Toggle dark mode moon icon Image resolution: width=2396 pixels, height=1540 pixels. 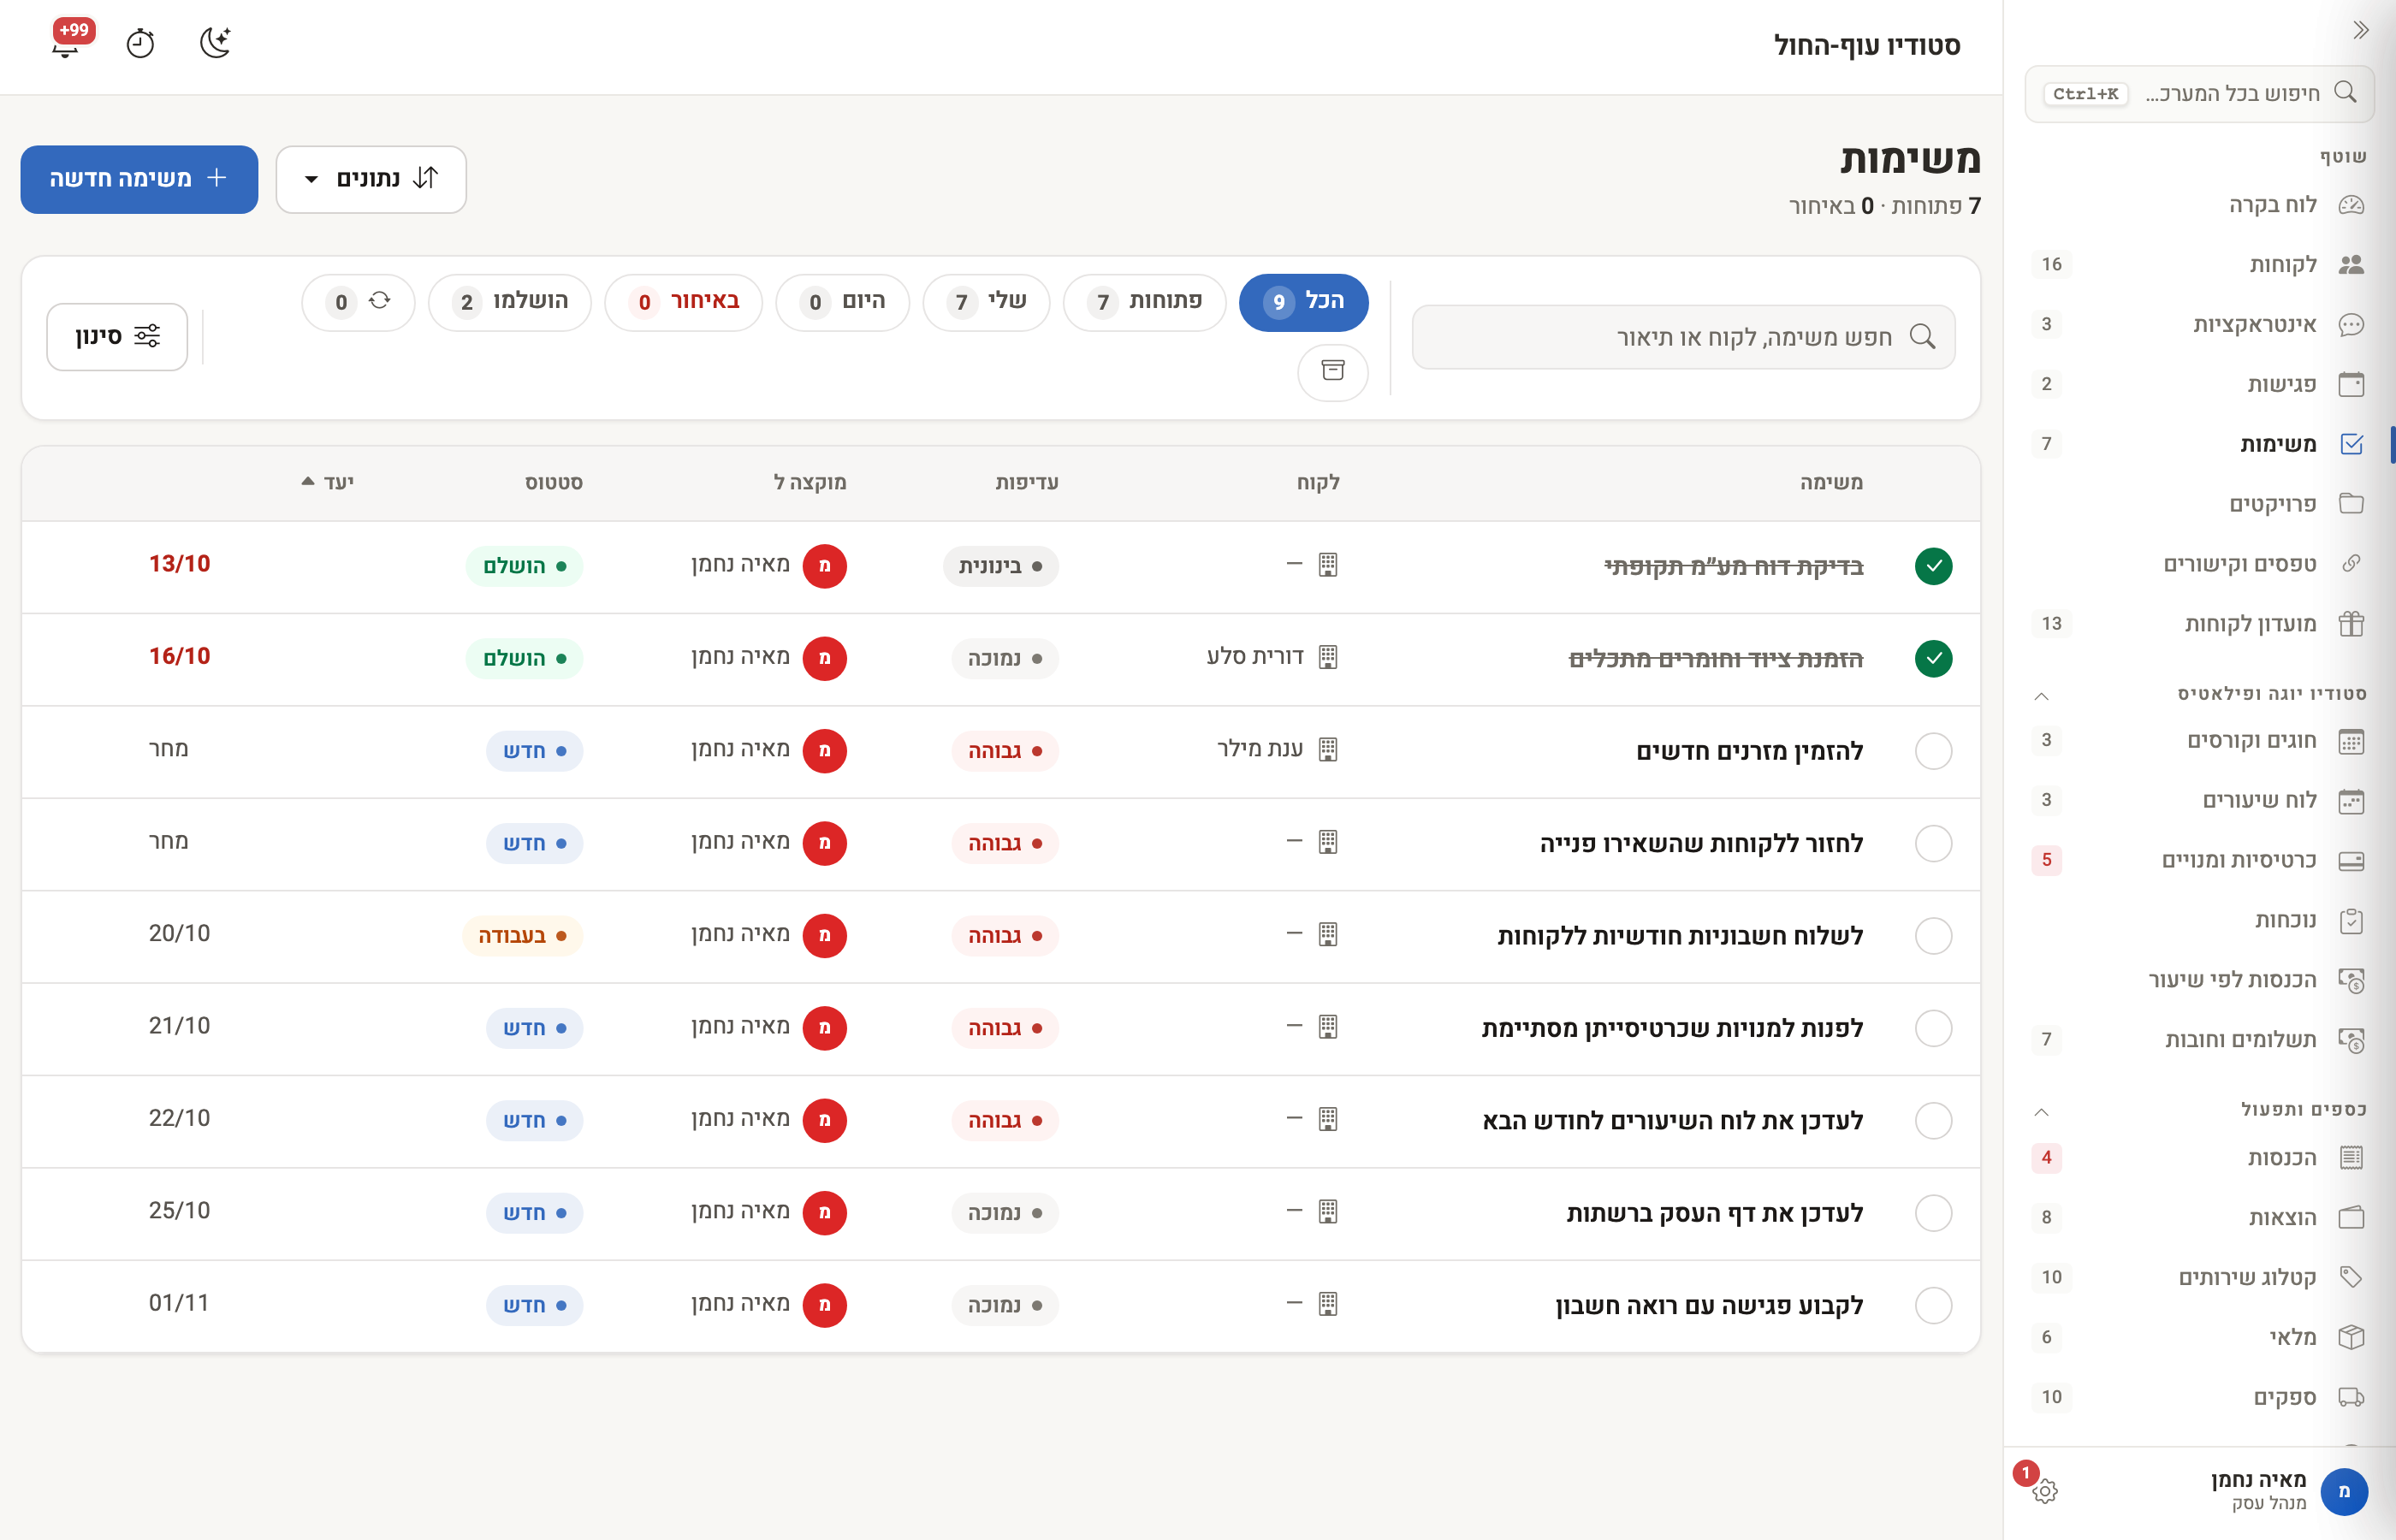coord(215,43)
